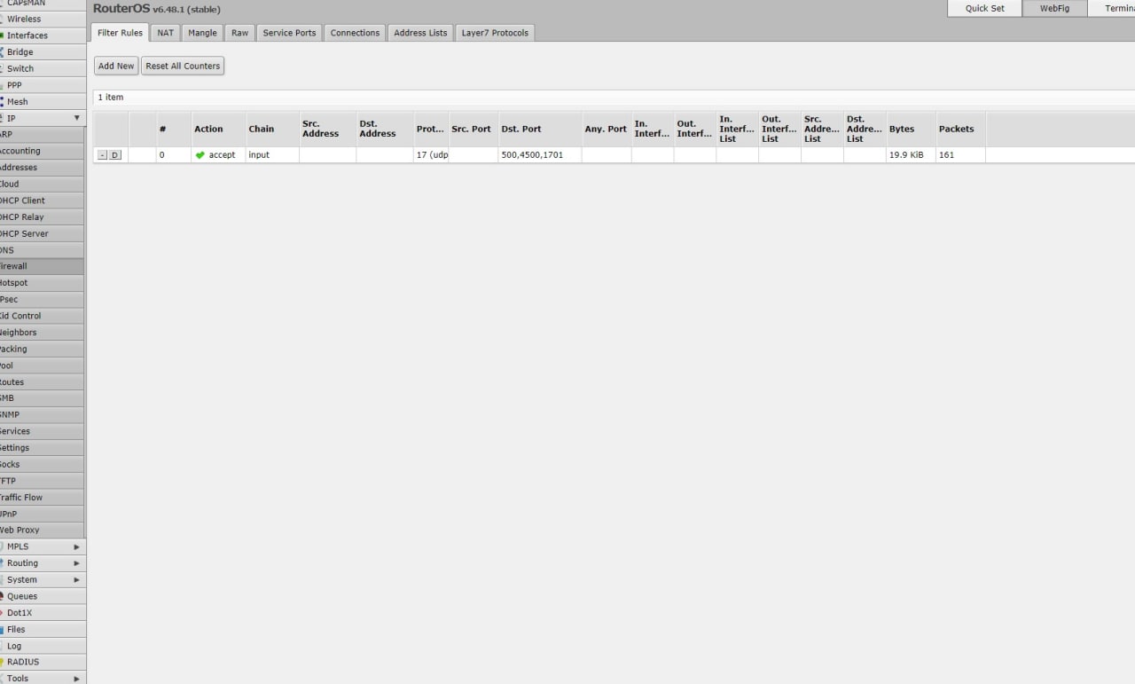
Task: Open the Address Lists tab
Action: tap(420, 33)
